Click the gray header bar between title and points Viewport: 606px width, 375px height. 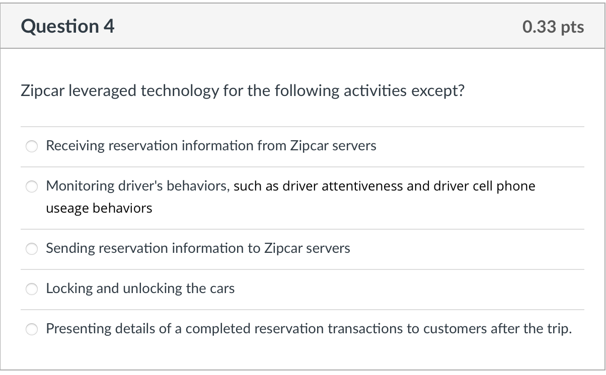pyautogui.click(x=318, y=26)
